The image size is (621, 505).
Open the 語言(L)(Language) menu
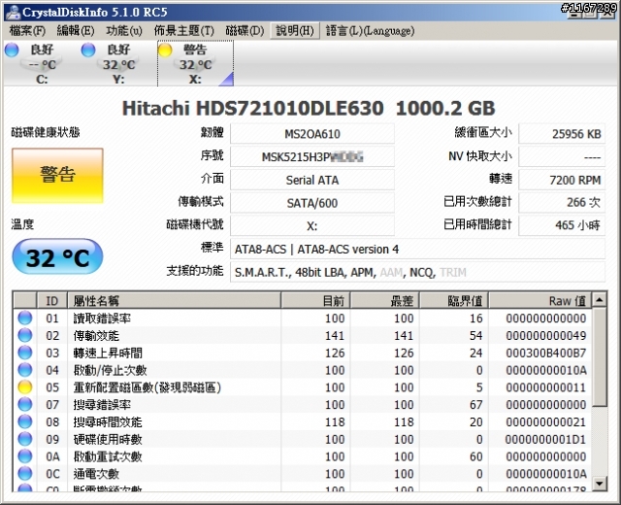coord(370,30)
